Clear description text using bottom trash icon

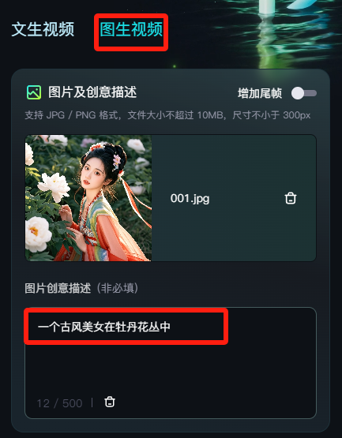pos(110,402)
